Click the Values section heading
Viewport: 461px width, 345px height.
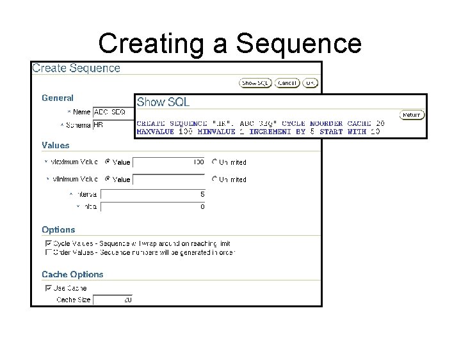pos(56,145)
